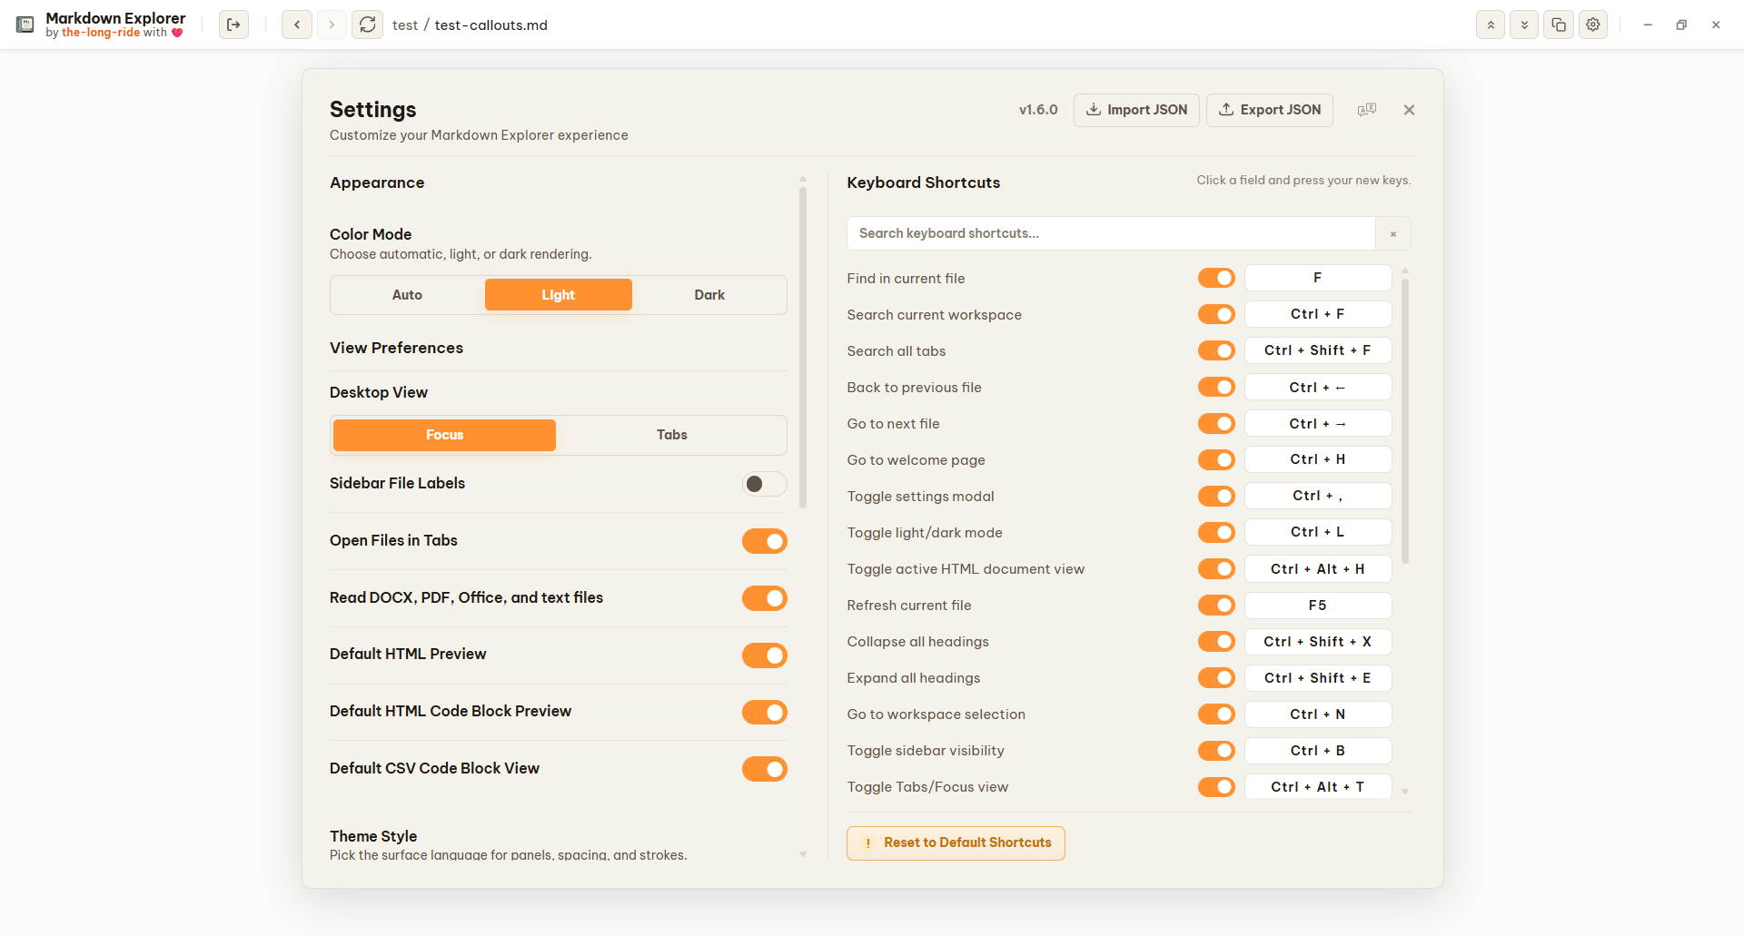1744x936 pixels.
Task: Click collapse all headings double-chevron up icon
Action: [1491, 25]
